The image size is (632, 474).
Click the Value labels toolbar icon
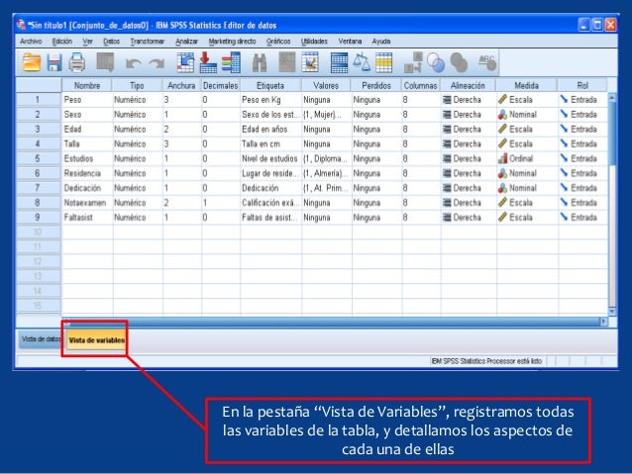coord(413,62)
